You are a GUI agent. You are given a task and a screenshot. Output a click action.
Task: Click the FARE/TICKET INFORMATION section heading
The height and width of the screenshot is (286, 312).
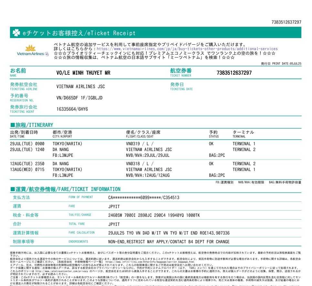tap(65, 189)
